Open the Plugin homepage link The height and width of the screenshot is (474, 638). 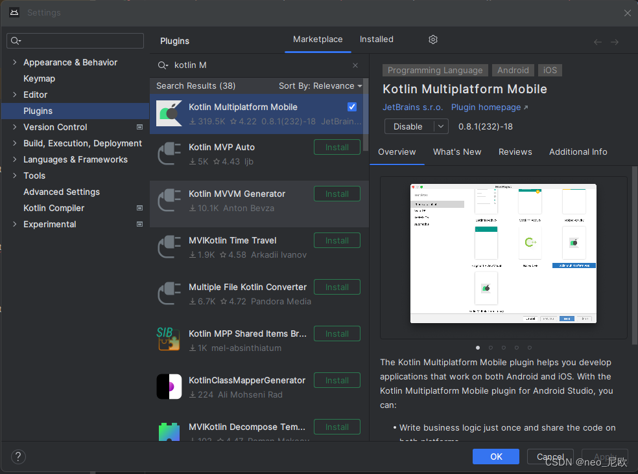click(x=490, y=107)
